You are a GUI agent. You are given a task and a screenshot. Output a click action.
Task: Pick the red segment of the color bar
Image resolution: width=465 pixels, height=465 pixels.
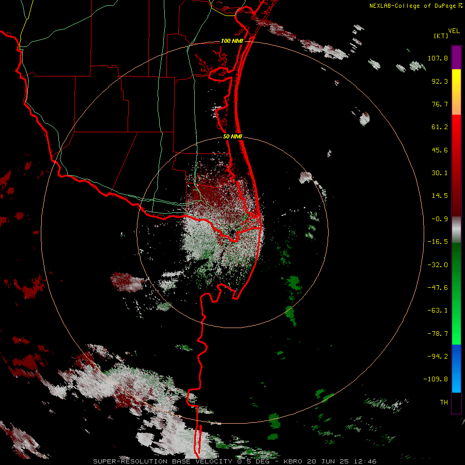point(456,165)
